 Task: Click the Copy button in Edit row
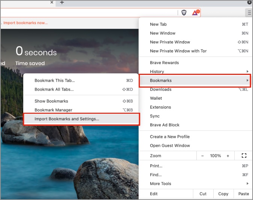pyautogui.click(x=223, y=194)
